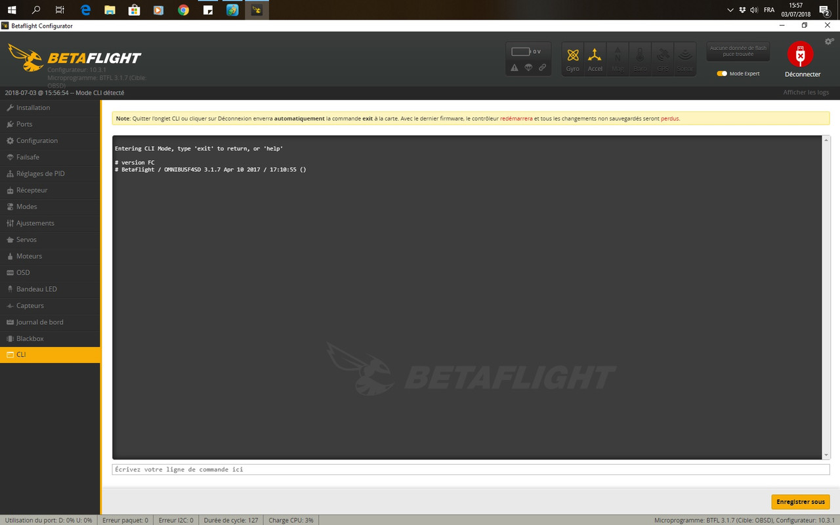Switch to the Récepteur tab
Image resolution: width=840 pixels, height=525 pixels.
33,190
